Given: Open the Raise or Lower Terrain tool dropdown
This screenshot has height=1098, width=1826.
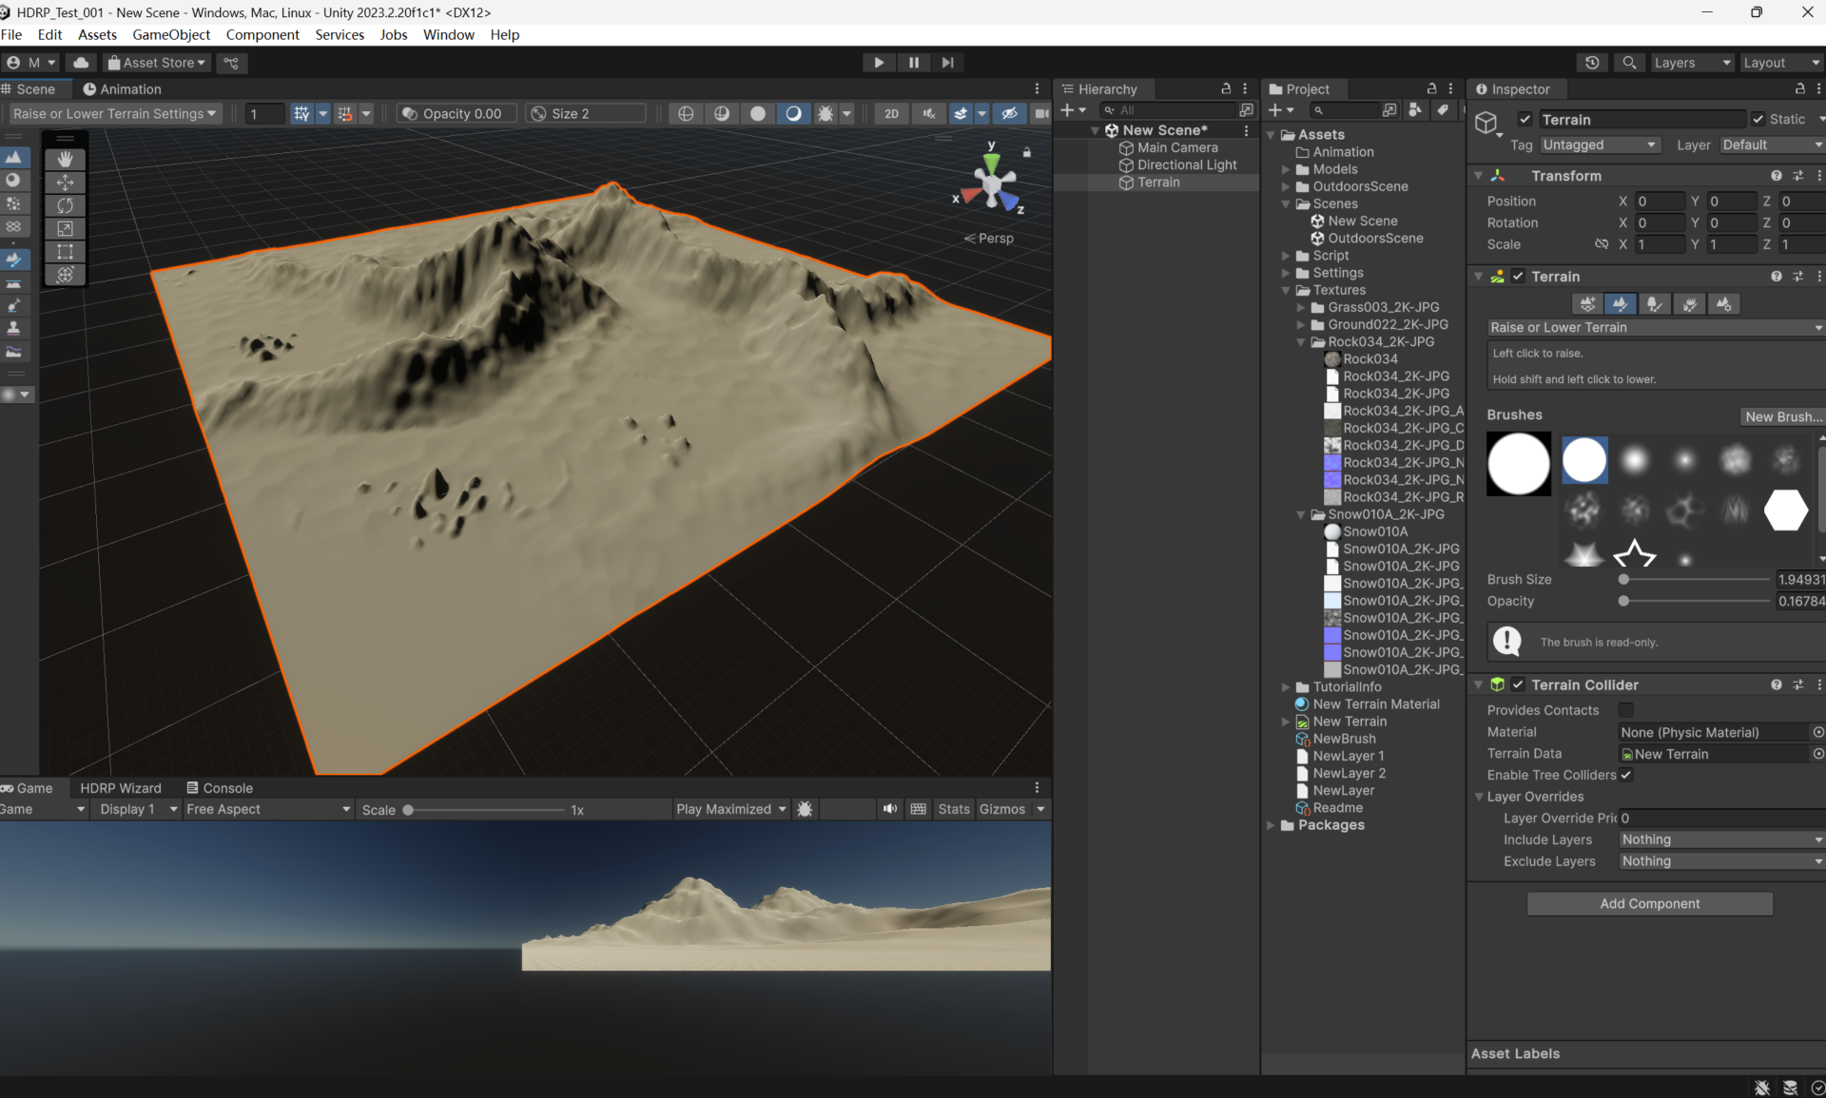Looking at the screenshot, I should (1656, 327).
